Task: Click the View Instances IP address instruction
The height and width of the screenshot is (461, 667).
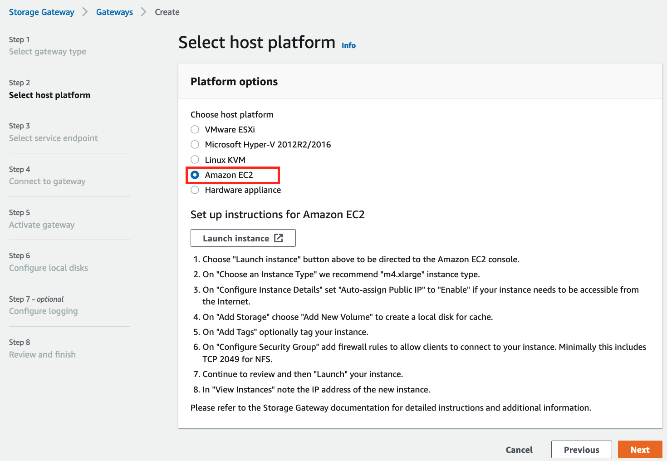Action: 316,389
